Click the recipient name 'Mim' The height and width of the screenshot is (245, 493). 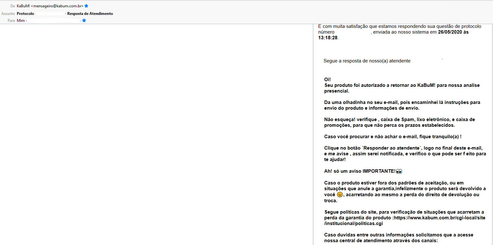(x=21, y=21)
